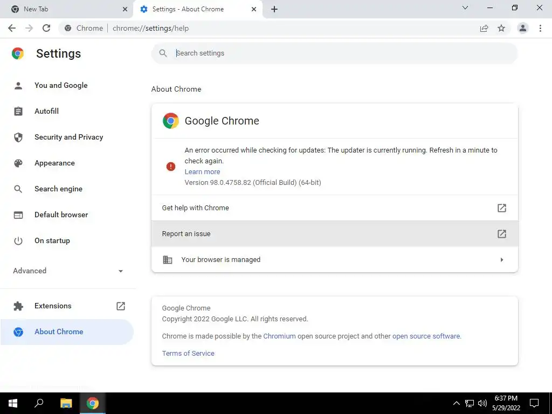Show hidden system tray icons
This screenshot has width=552, height=414.
click(456, 403)
